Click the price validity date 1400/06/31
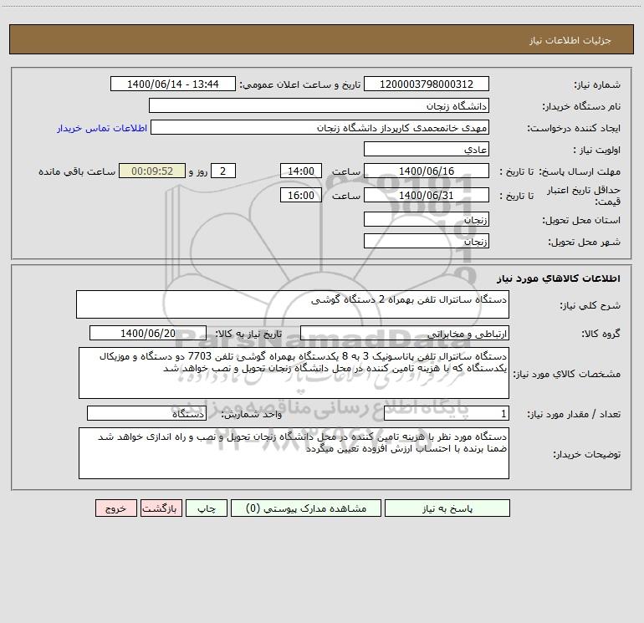 pyautogui.click(x=427, y=195)
